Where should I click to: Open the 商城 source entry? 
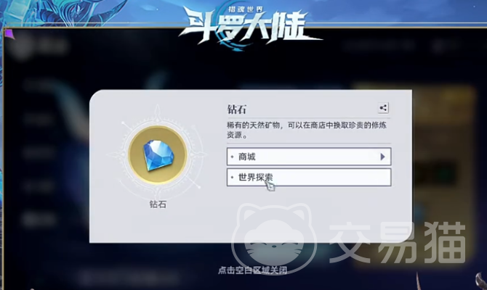click(309, 157)
